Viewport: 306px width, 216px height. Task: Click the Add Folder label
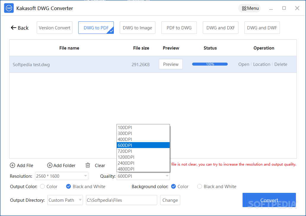(64, 166)
